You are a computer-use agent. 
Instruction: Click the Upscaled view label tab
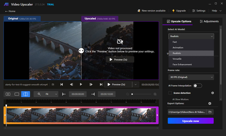click(100, 19)
